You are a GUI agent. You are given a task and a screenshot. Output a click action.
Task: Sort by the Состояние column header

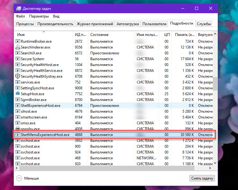tap(111, 35)
